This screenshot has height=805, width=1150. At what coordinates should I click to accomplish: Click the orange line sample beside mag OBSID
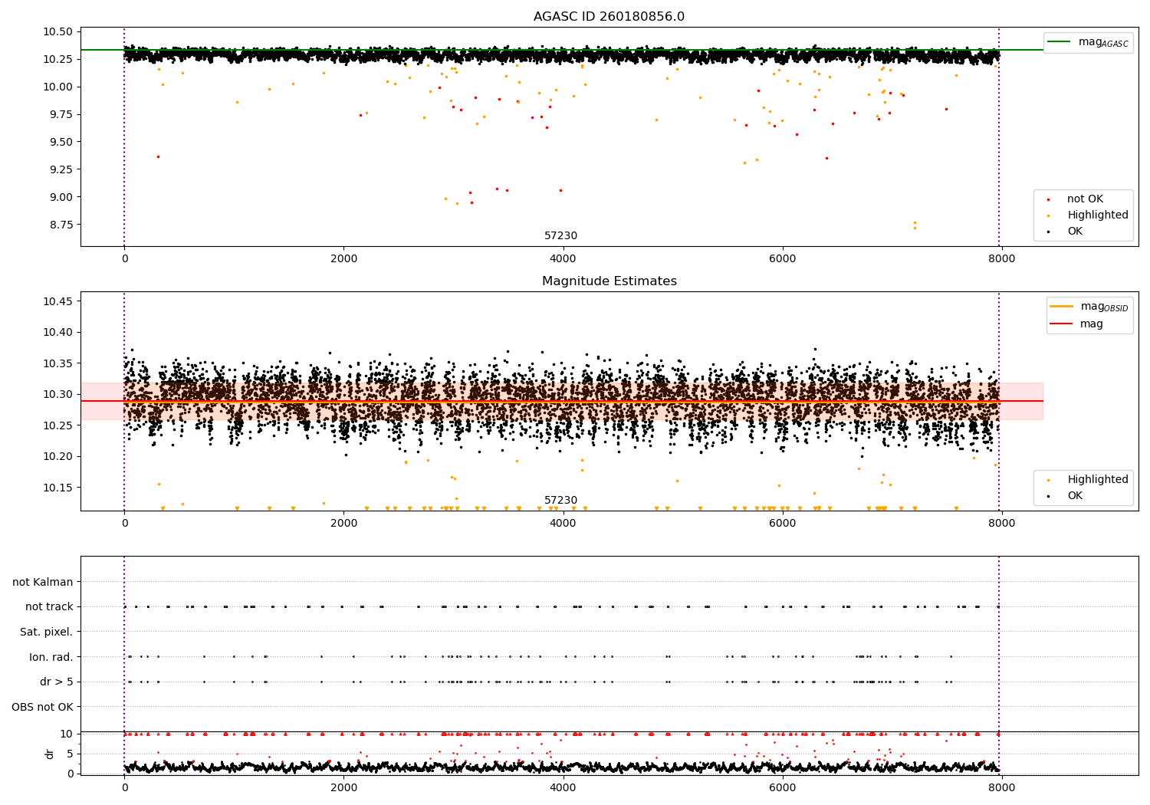click(1062, 307)
